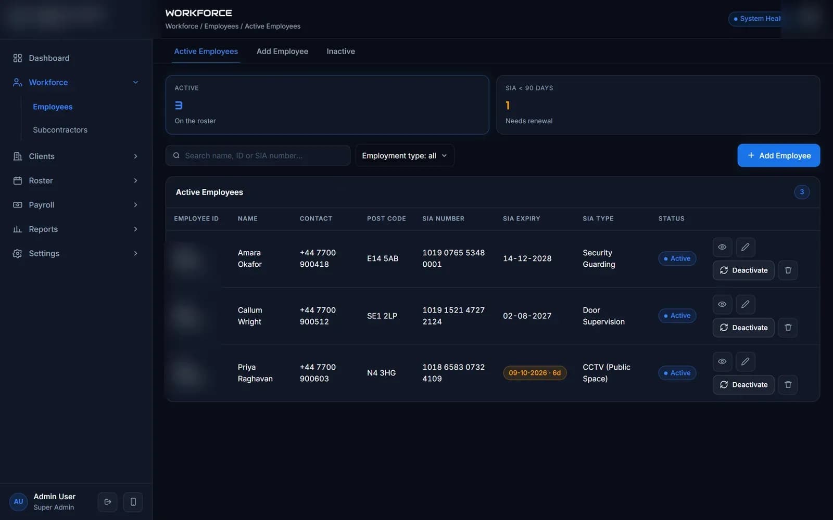The image size is (833, 520).
Task: Open Subcontractors in the sidebar
Action: (60, 130)
